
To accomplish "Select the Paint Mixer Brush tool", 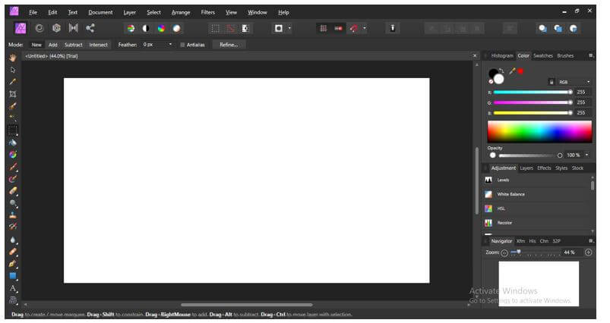I will pyautogui.click(x=13, y=179).
